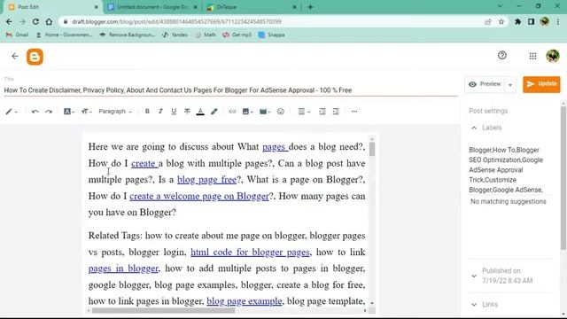Open the Snappa bookmark

pos(272,35)
